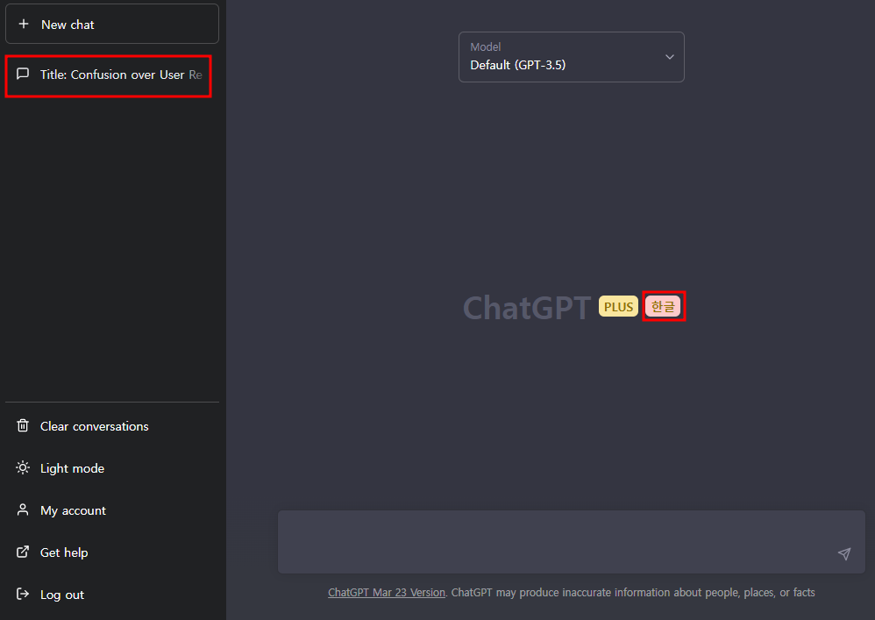Choose Log out

[x=112, y=595]
